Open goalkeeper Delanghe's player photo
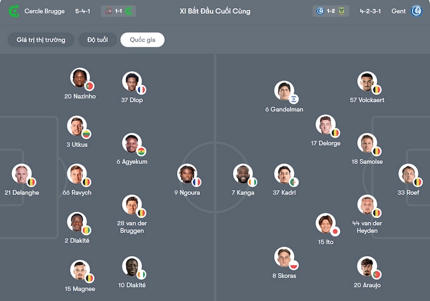Viewport: 430px width, 301px height. point(21,174)
